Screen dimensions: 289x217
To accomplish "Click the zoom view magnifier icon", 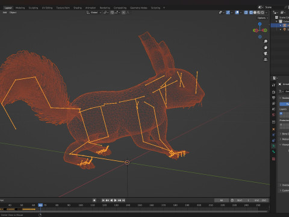I will point(266,42).
